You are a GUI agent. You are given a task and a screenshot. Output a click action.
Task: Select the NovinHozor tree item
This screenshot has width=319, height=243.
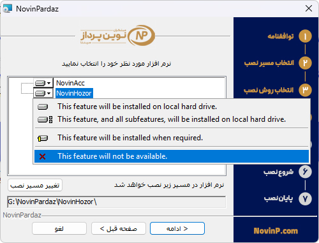[74, 93]
